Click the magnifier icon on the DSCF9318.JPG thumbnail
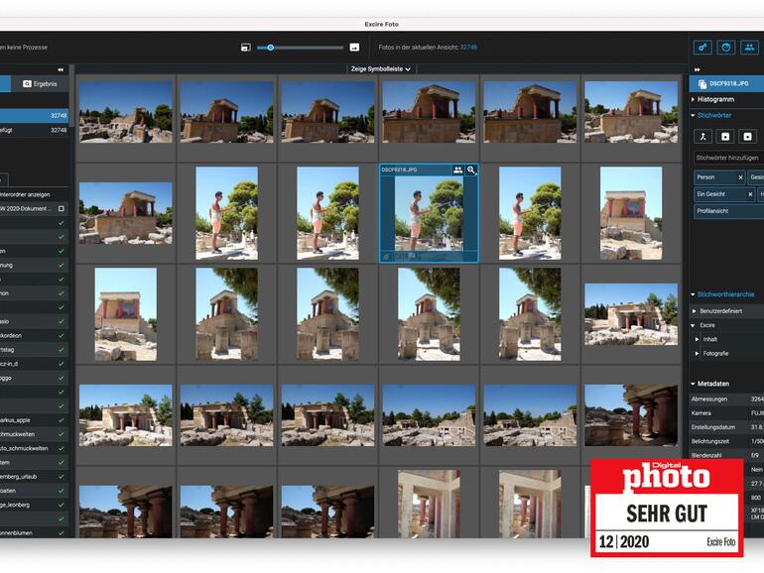Viewport: 764px width, 573px height. click(471, 170)
